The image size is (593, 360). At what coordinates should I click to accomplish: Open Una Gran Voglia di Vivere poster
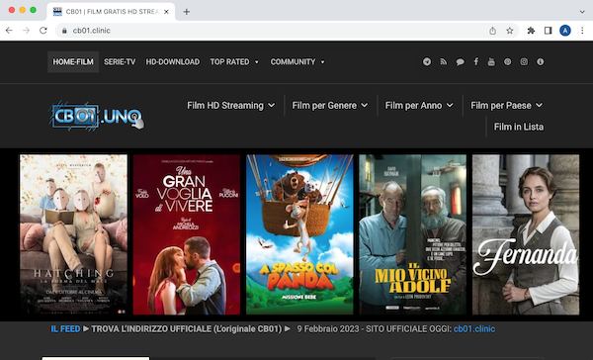click(187, 234)
